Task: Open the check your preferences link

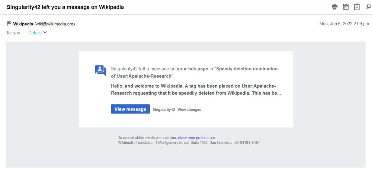Action: pos(196,138)
